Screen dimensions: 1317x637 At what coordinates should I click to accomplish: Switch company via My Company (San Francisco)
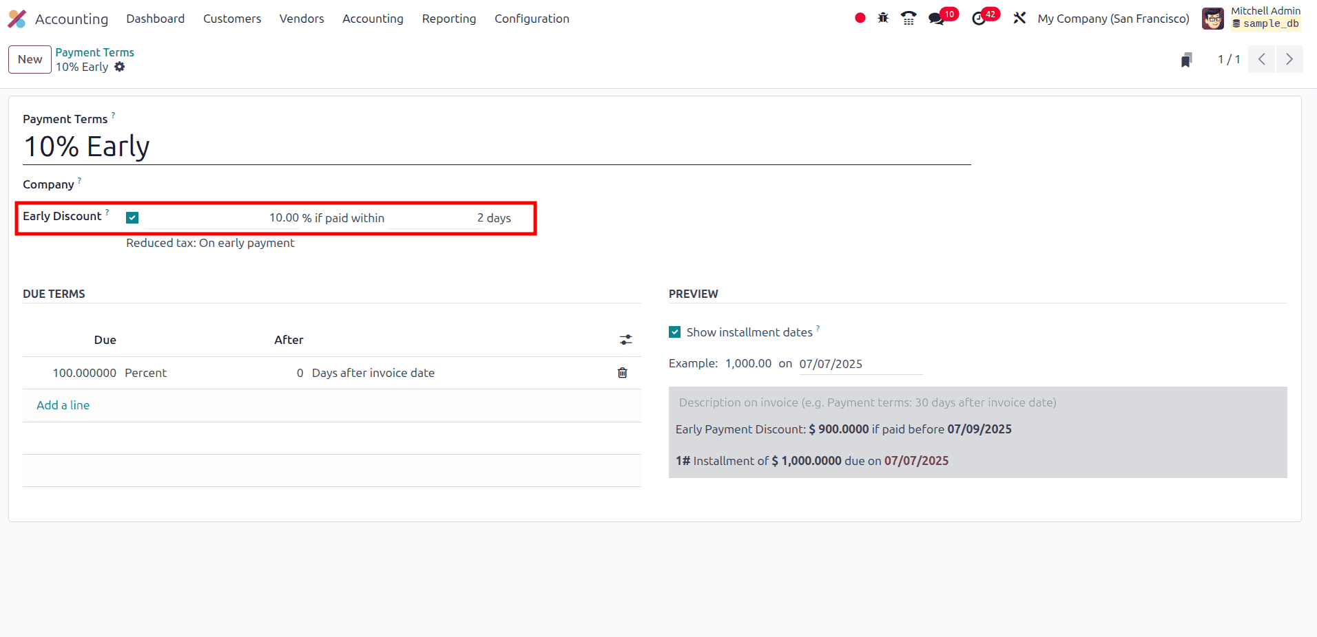click(1113, 19)
